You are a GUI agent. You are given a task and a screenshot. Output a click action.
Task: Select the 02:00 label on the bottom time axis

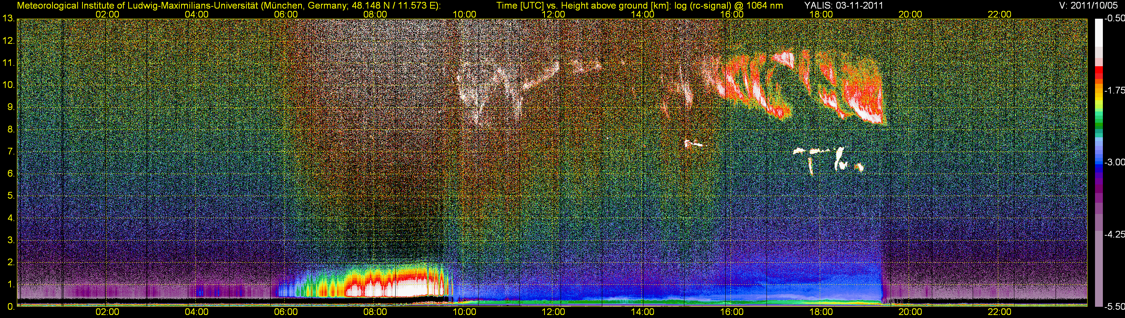[107, 312]
